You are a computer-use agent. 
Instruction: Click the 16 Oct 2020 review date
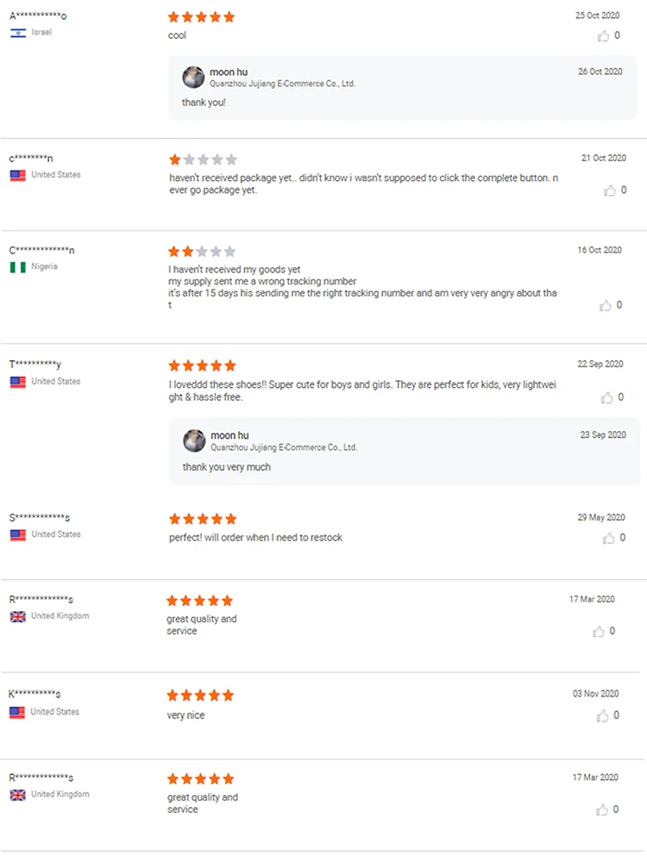[x=600, y=250]
